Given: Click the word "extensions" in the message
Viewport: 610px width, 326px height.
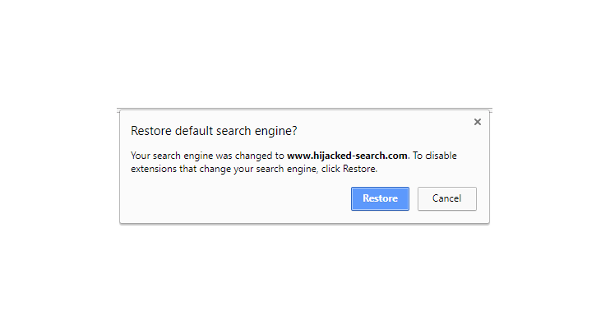Looking at the screenshot, I should [153, 169].
